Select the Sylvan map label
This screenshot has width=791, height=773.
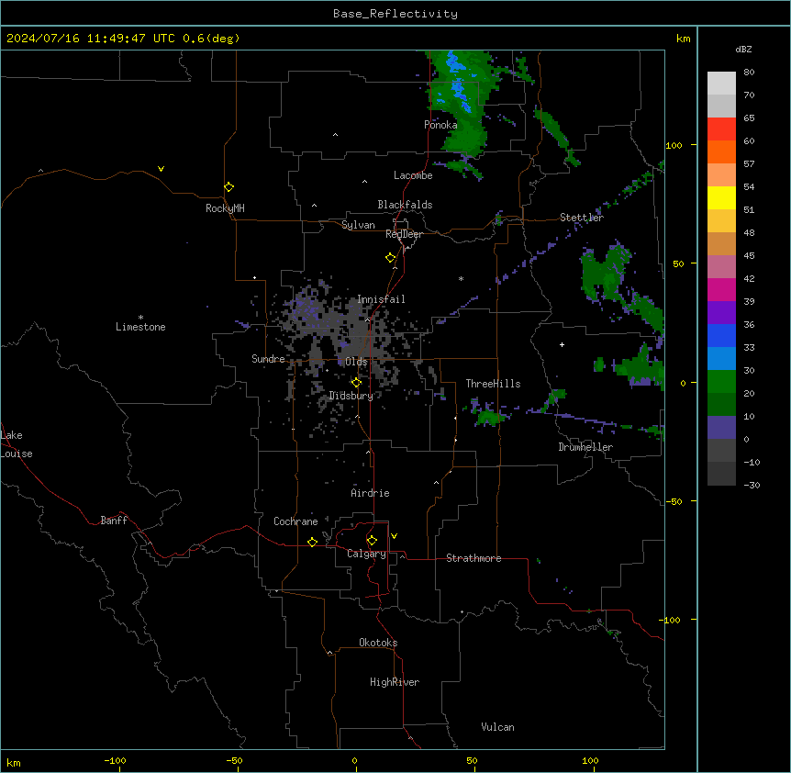point(358,225)
